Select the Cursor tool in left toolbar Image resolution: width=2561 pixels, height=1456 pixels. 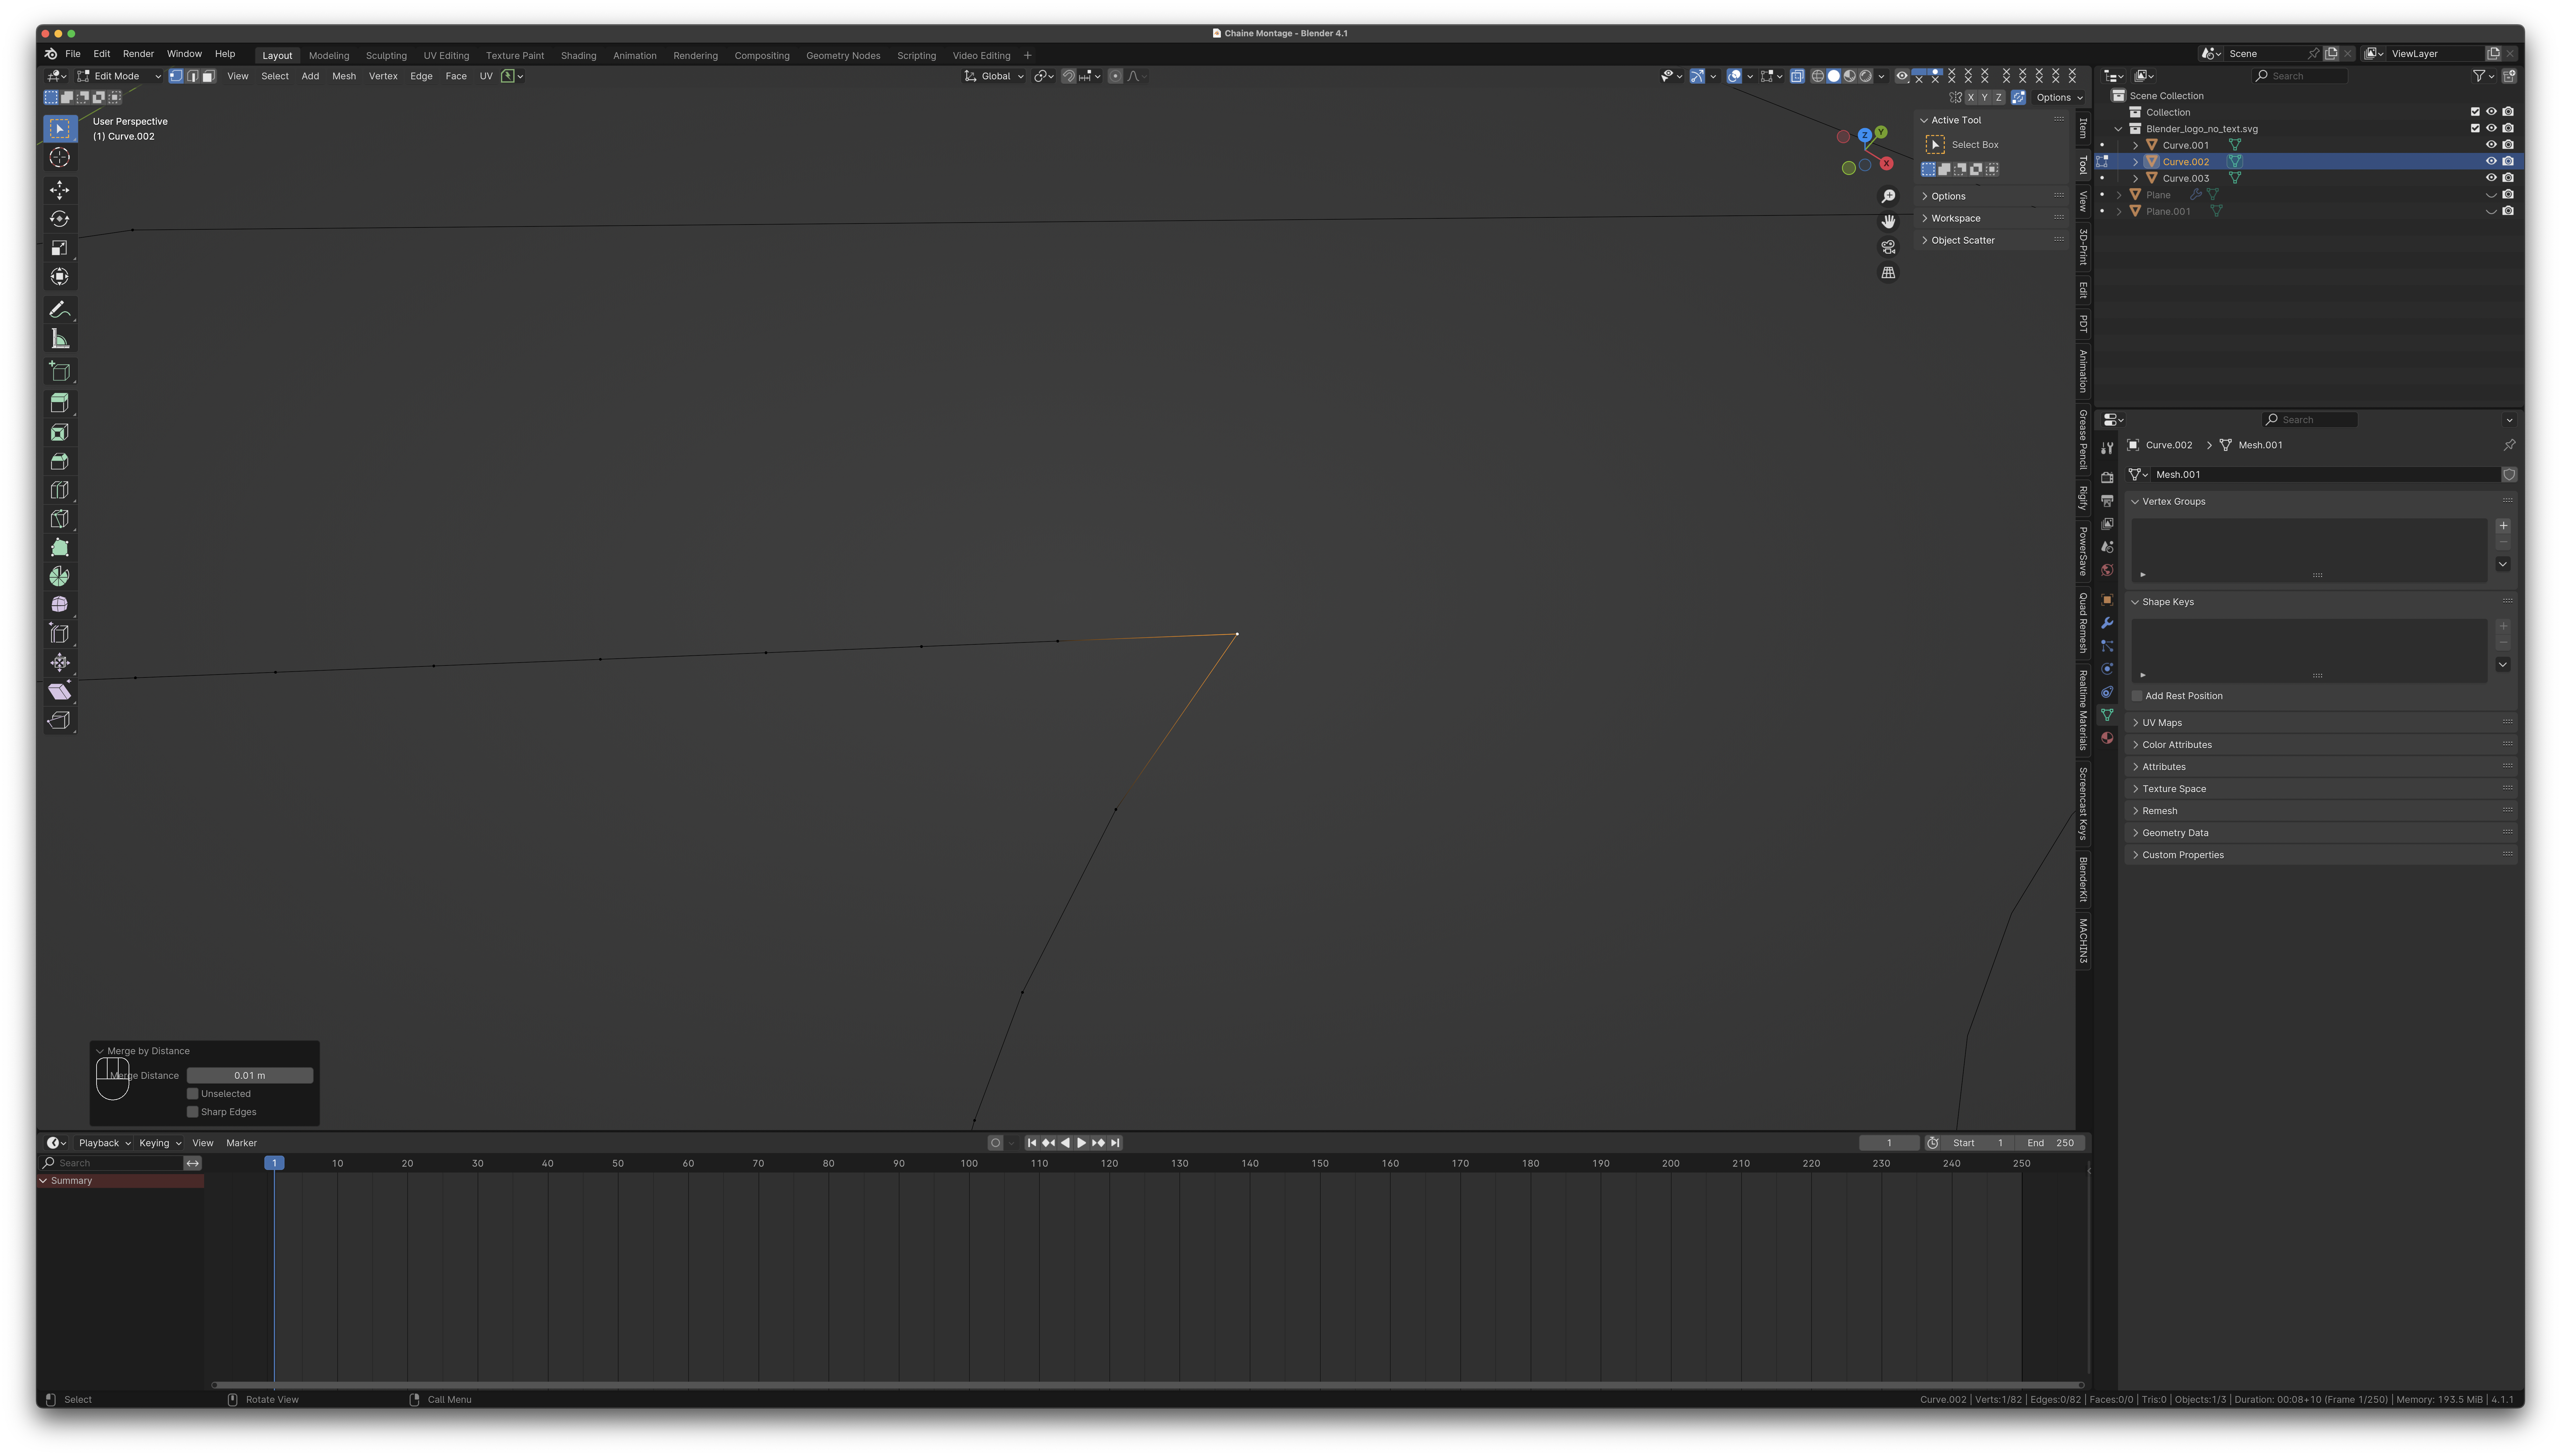point(60,157)
